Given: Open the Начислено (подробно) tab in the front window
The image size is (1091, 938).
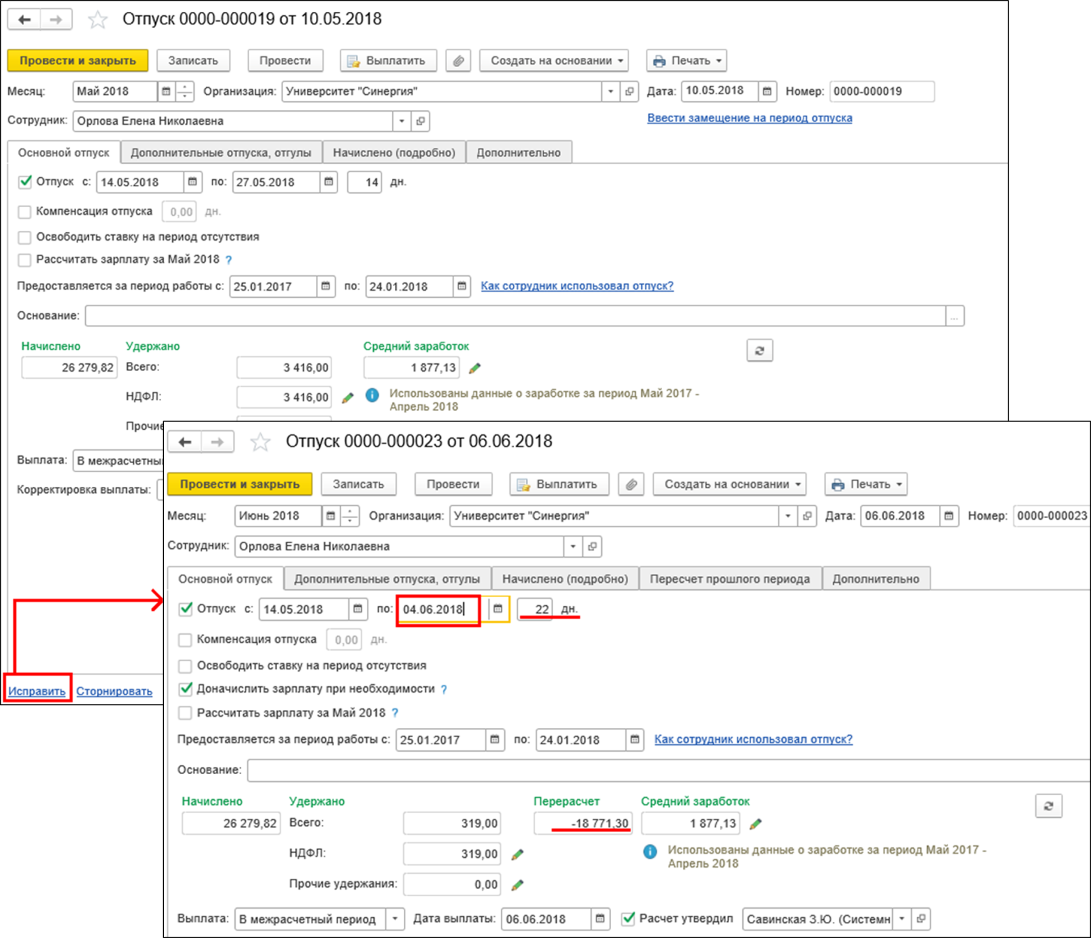Looking at the screenshot, I should 565,579.
